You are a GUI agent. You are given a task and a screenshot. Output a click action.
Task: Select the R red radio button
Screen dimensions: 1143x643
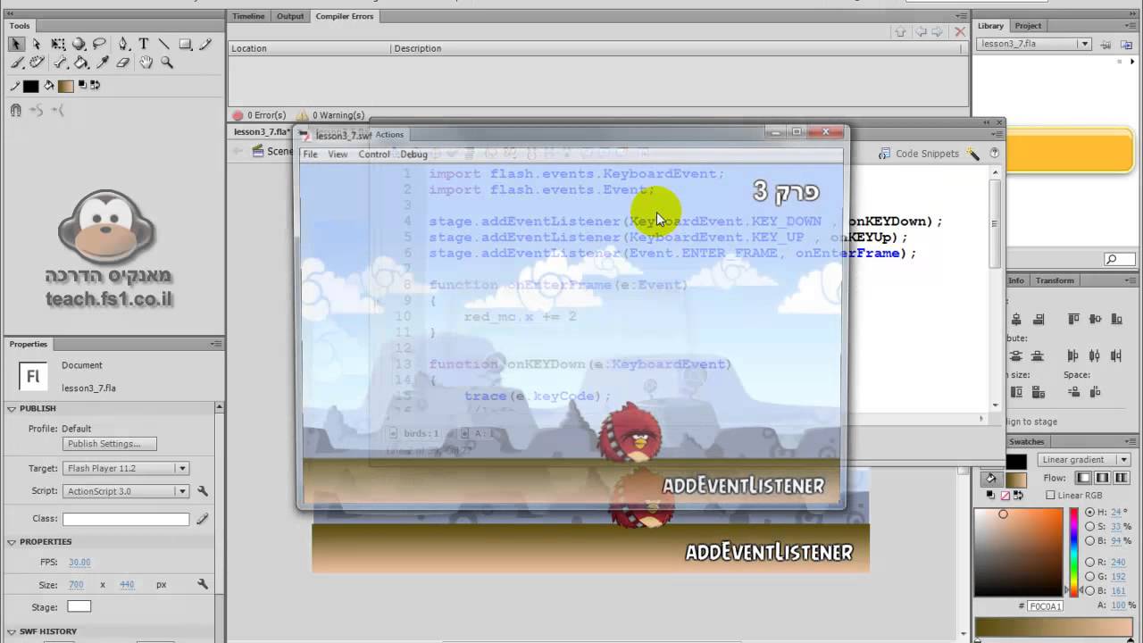tap(1089, 563)
